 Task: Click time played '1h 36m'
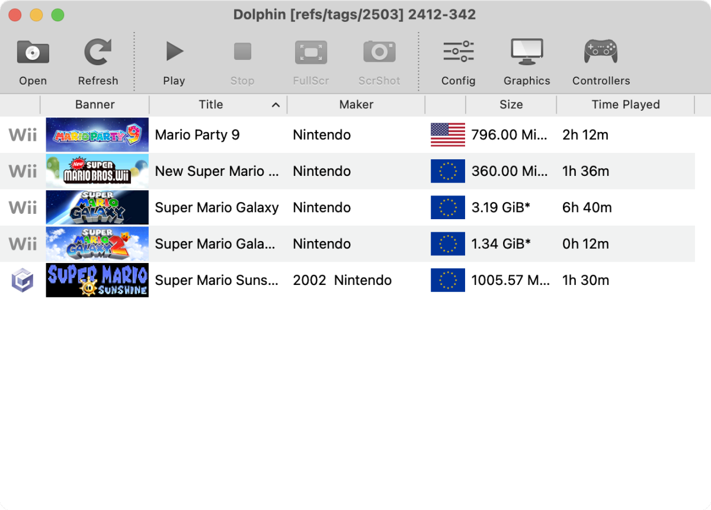[585, 171]
